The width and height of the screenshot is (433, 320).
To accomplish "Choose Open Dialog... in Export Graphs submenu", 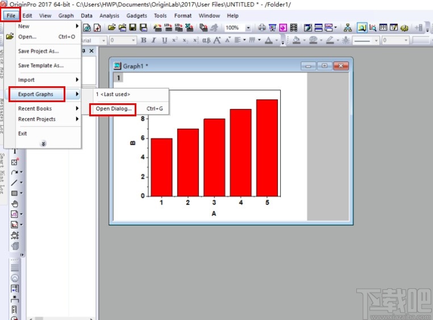I will tap(114, 108).
